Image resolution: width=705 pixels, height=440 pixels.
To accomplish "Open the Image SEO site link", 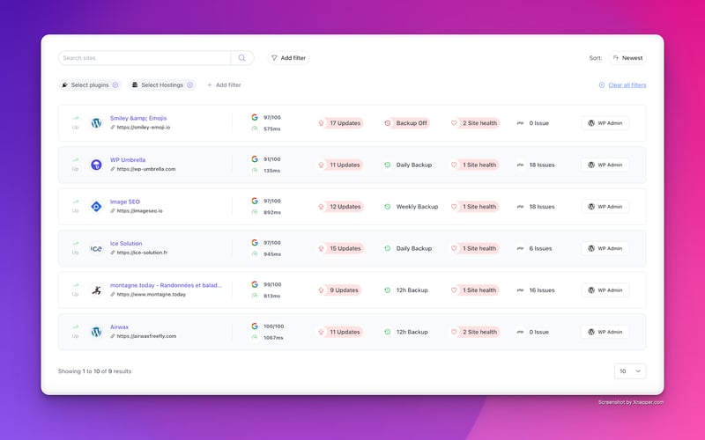I will (125, 202).
